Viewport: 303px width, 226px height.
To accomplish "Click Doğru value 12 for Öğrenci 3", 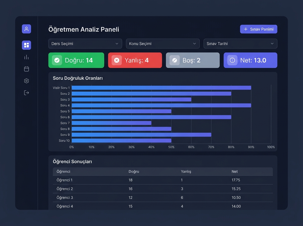I will 131,197.
